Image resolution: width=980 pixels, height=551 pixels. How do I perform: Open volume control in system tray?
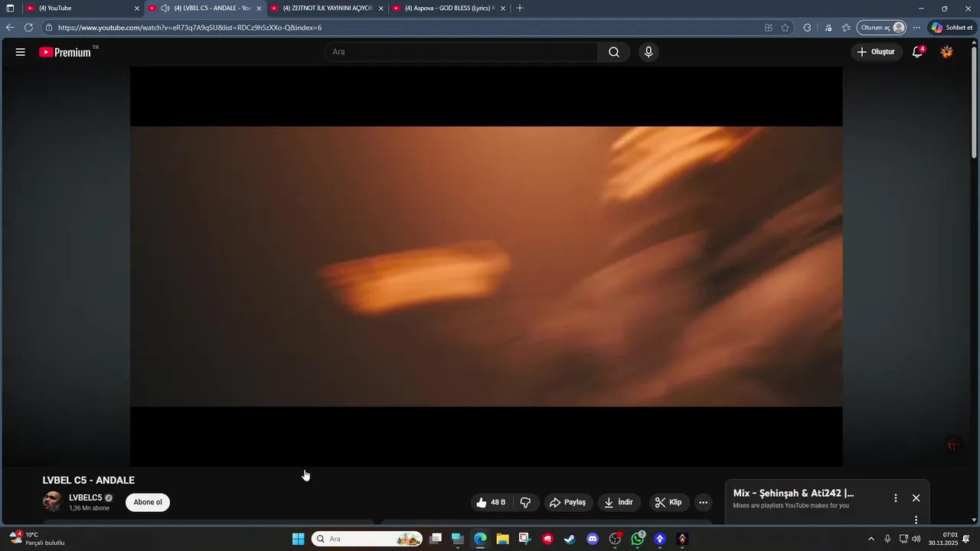[x=916, y=539]
